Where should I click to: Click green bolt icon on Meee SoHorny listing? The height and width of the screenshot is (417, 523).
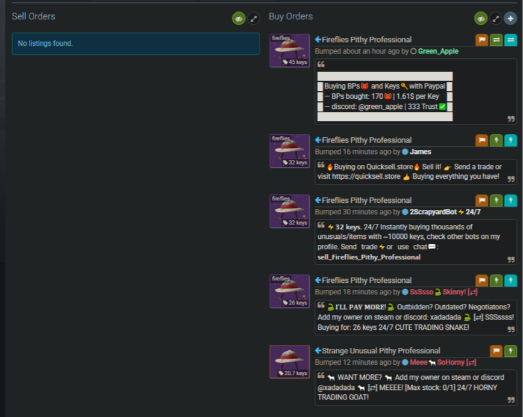[510, 351]
